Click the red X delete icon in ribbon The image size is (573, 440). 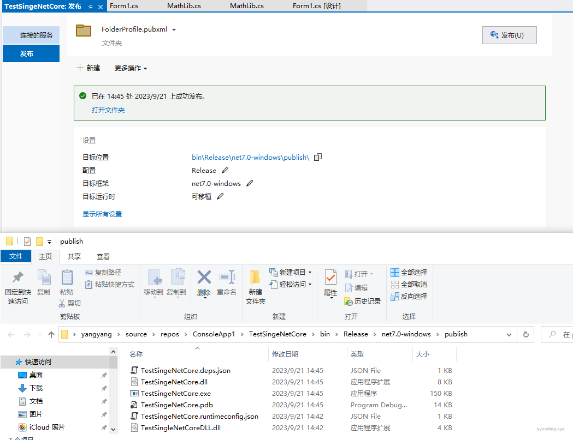pos(204,278)
